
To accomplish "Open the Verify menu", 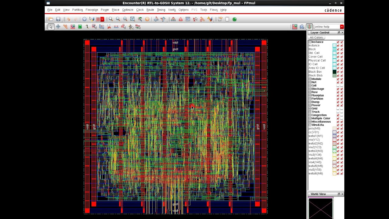I will point(172,10).
